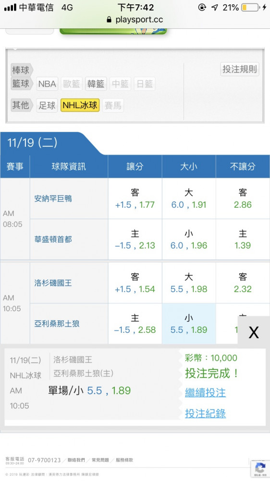270x481 pixels.
Task: Open 投注紀錄 betting history link
Action: pos(205,414)
